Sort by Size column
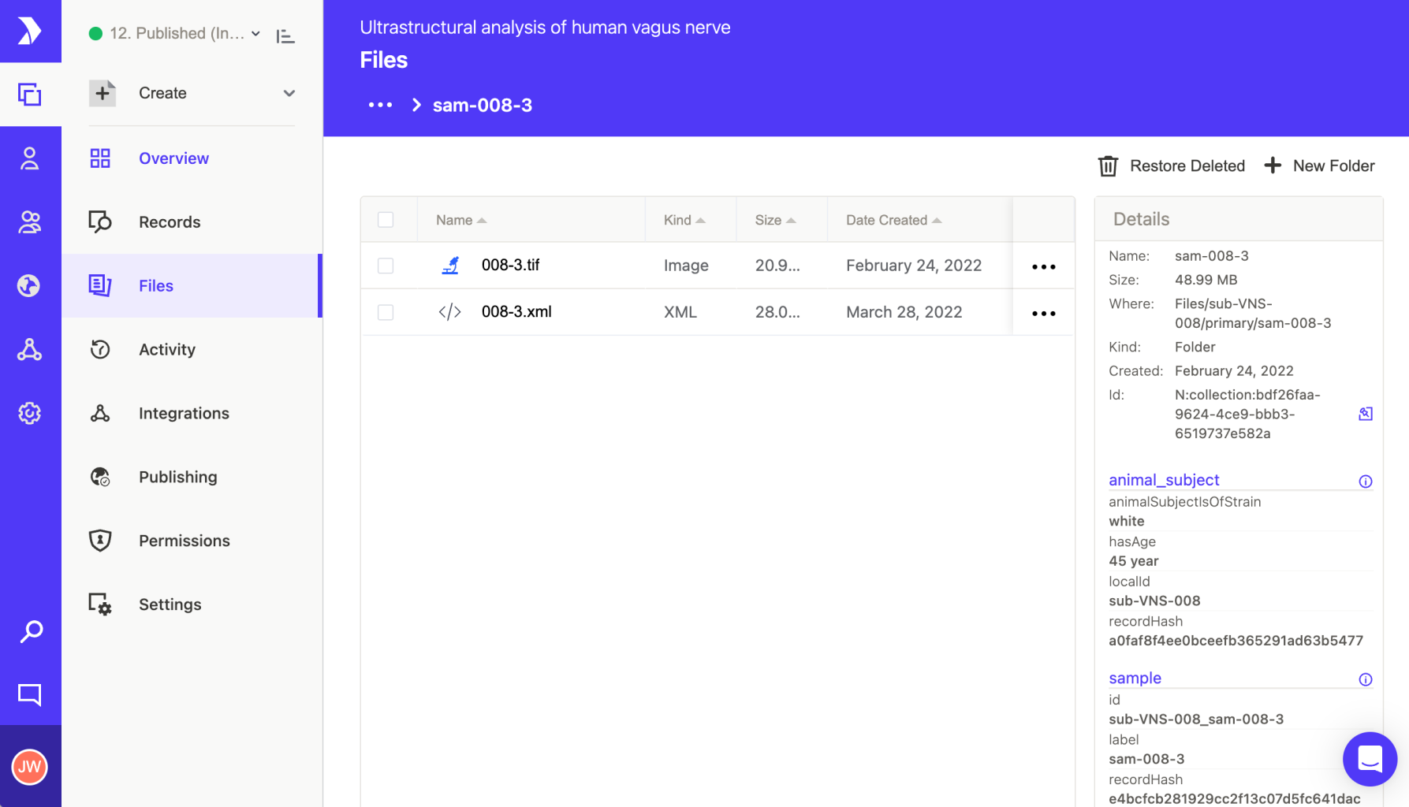1409x807 pixels. click(x=775, y=220)
